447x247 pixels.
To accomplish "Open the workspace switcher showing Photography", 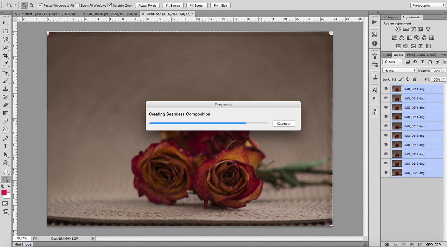I will [427, 5].
